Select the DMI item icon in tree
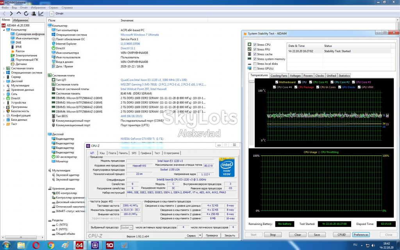This screenshot has width=400, height=250. (x=13, y=43)
